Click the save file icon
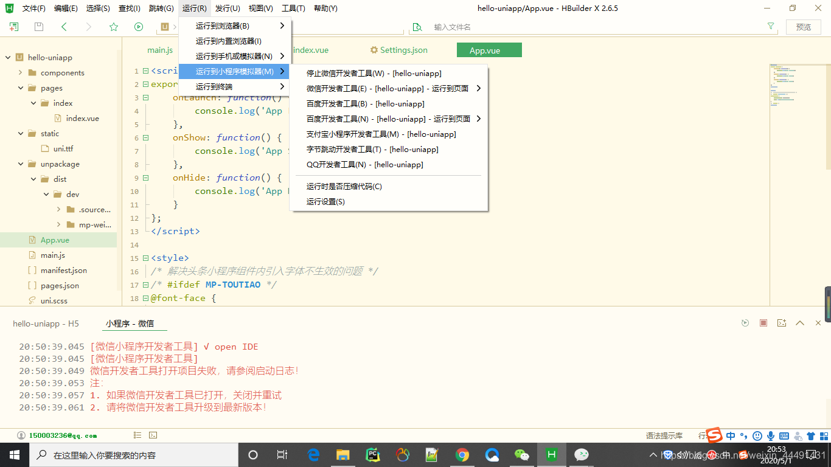831x467 pixels. pyautogui.click(x=39, y=27)
